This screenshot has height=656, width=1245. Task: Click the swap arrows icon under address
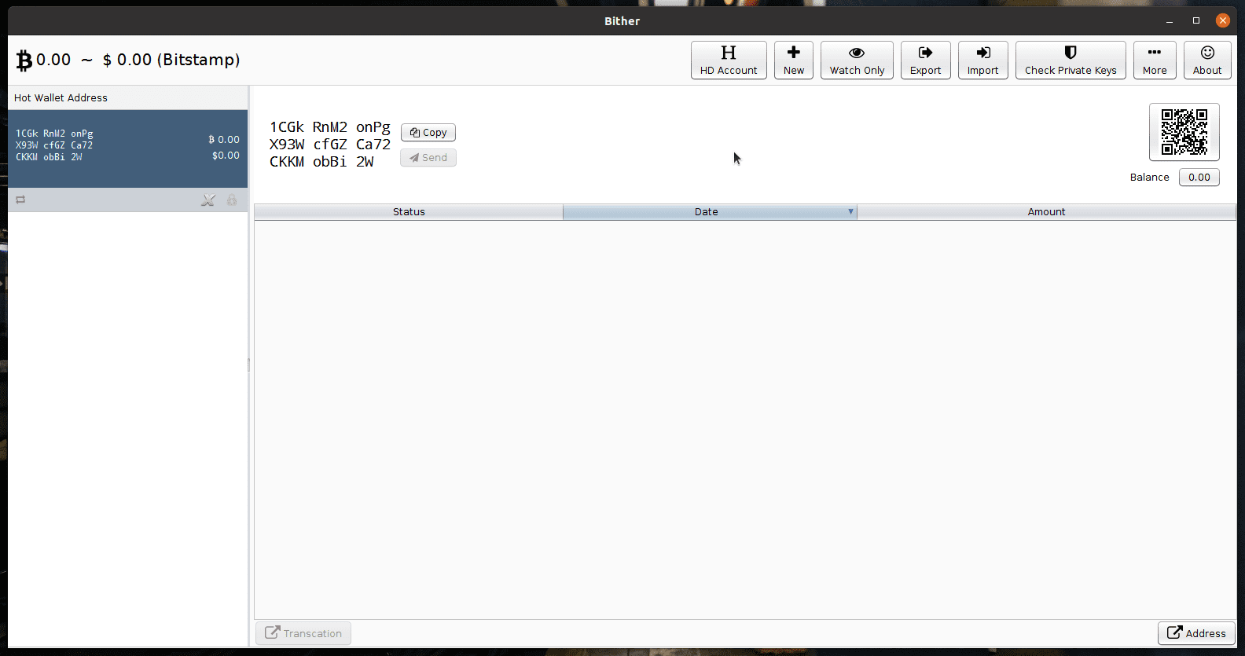20,200
